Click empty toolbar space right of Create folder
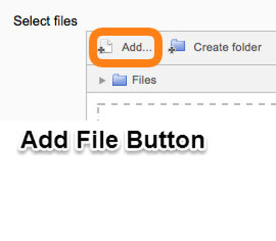The height and width of the screenshot is (241, 276). point(269,47)
